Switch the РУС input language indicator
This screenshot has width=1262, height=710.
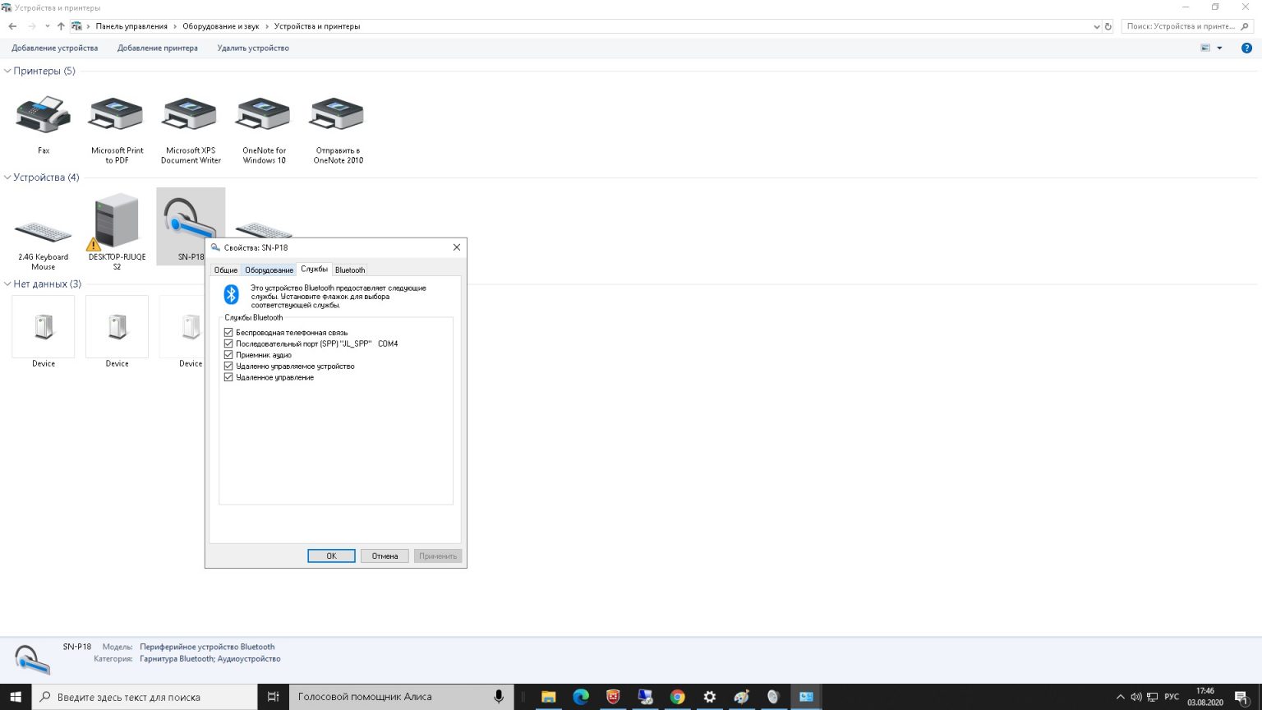point(1172,697)
